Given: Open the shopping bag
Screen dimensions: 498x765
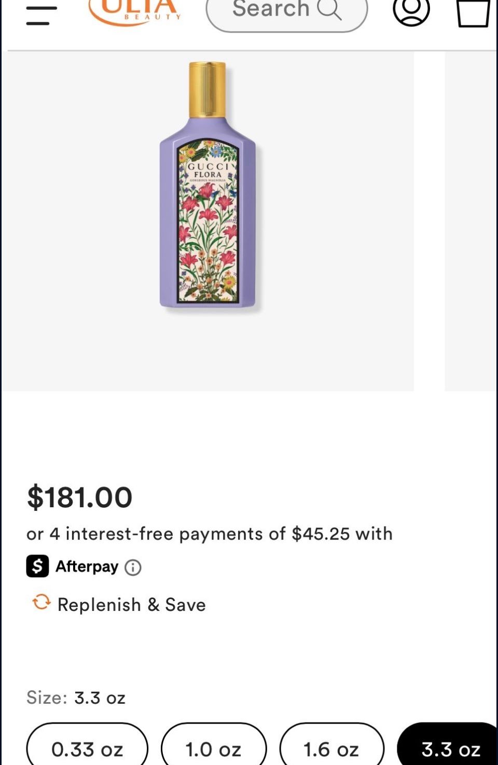Looking at the screenshot, I should click(x=473, y=12).
